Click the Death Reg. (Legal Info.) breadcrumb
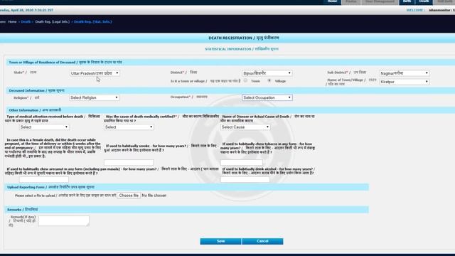This screenshot has height=256, width=455. coord(52,22)
